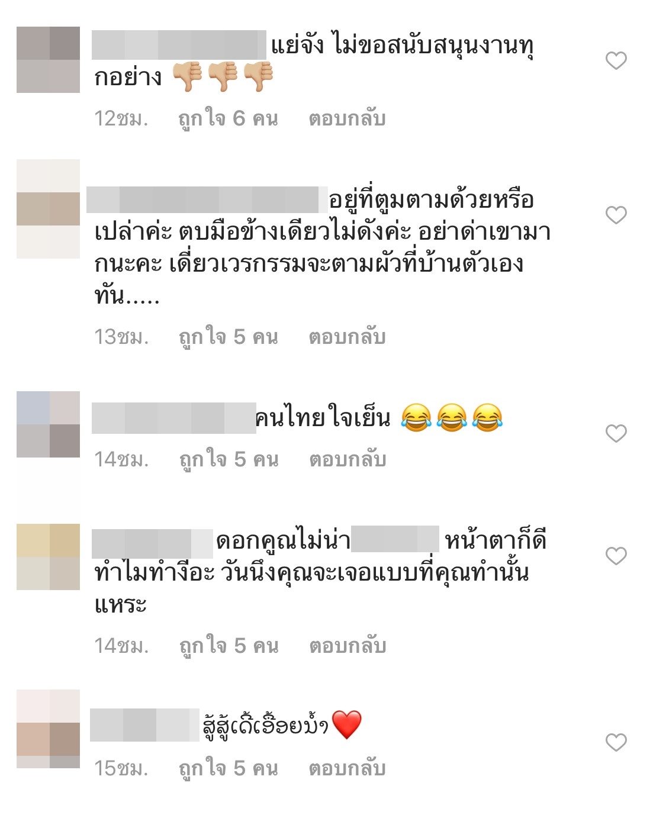Reply (ตอบกลับ) to the 15ชม. comment
This screenshot has height=815, width=666.
coord(347,768)
